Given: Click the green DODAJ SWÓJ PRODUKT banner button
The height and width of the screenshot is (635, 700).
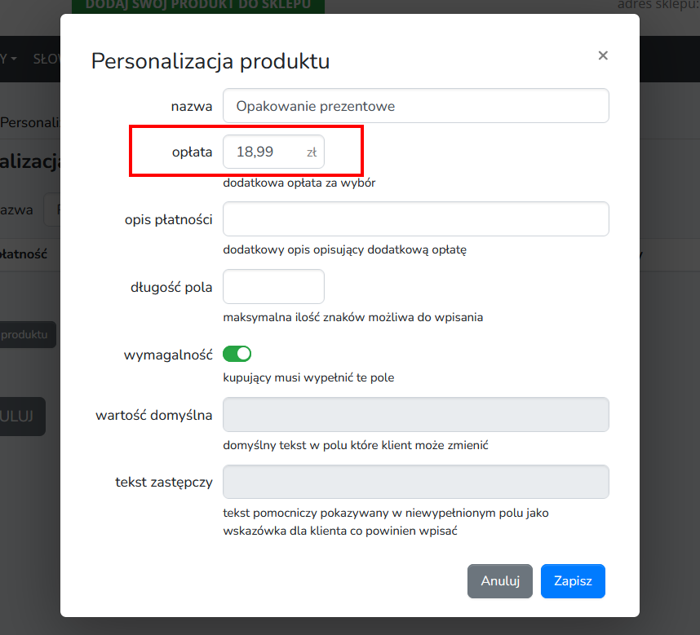Looking at the screenshot, I should (197, 6).
